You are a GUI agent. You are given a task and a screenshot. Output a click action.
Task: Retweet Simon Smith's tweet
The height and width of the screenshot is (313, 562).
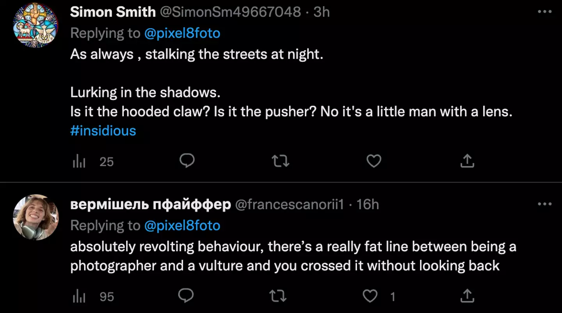click(x=280, y=161)
